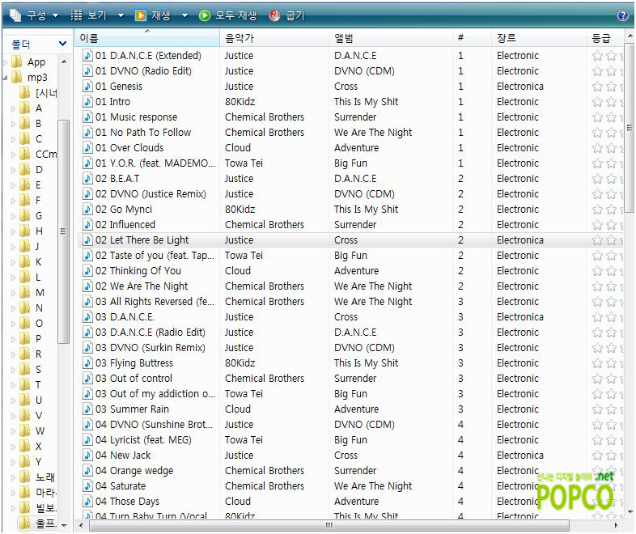This screenshot has width=636, height=534.
Task: Sort by 앨범 column header
Action: [x=391, y=38]
